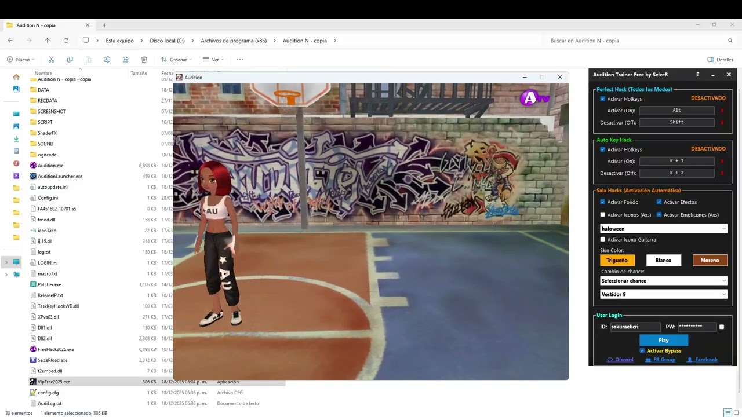The height and width of the screenshot is (417, 742).
Task: Open the three-dots See more menu
Action: tap(240, 60)
